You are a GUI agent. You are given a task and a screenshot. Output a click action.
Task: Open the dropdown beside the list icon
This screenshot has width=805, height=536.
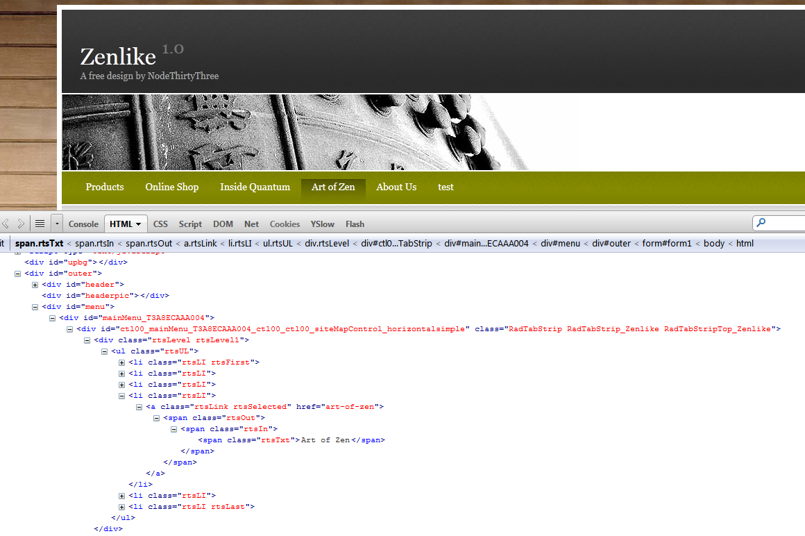point(56,224)
